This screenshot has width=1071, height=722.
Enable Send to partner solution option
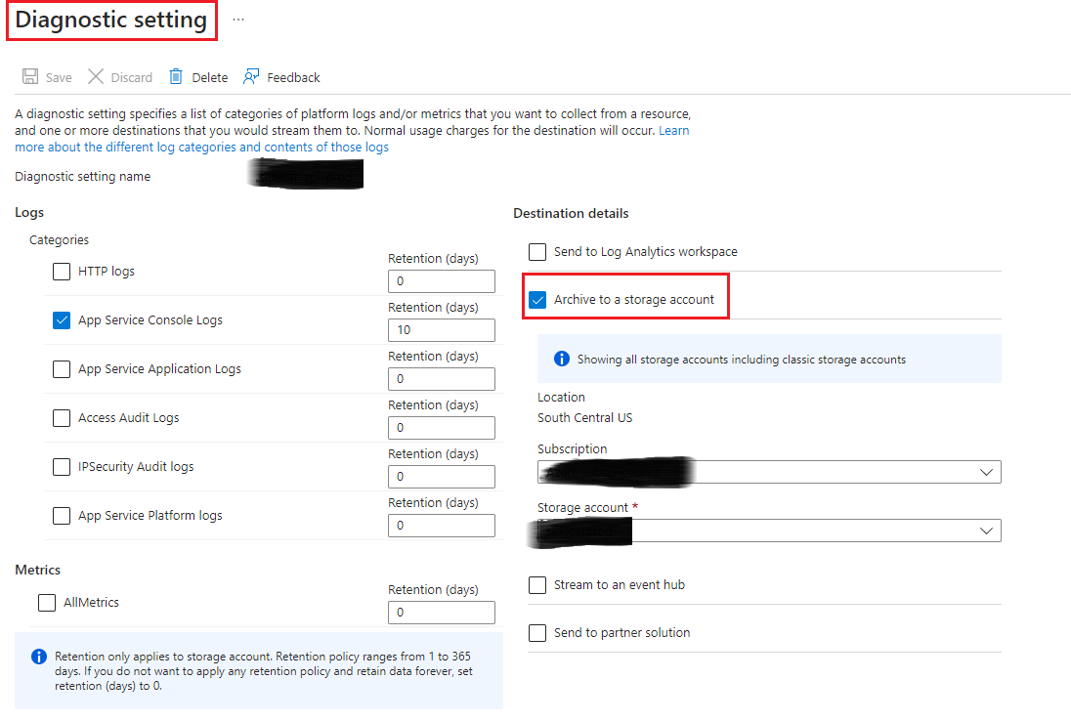point(537,633)
